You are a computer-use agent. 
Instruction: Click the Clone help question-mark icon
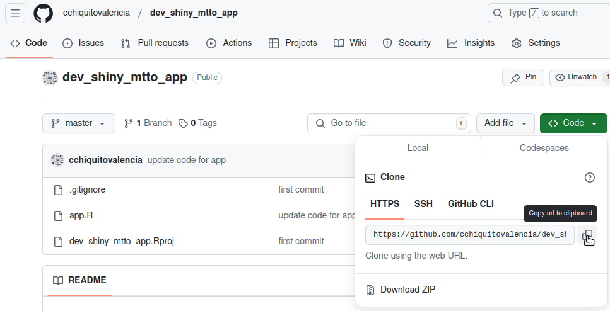point(590,178)
